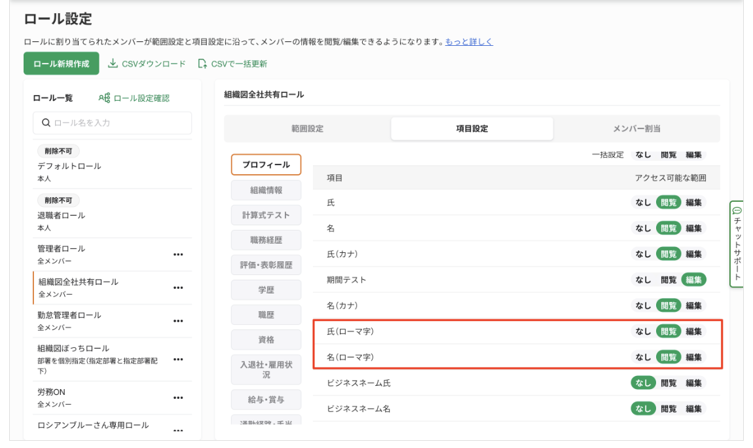Set 名(ローマ字) access to なし
The height and width of the screenshot is (448, 753).
click(x=643, y=357)
